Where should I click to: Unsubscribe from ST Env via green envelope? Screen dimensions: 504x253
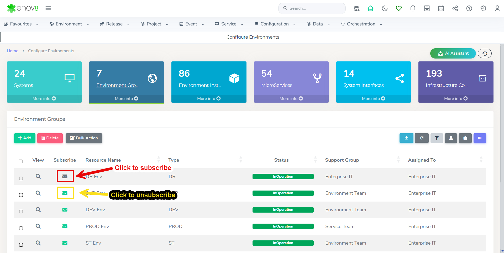point(65,243)
